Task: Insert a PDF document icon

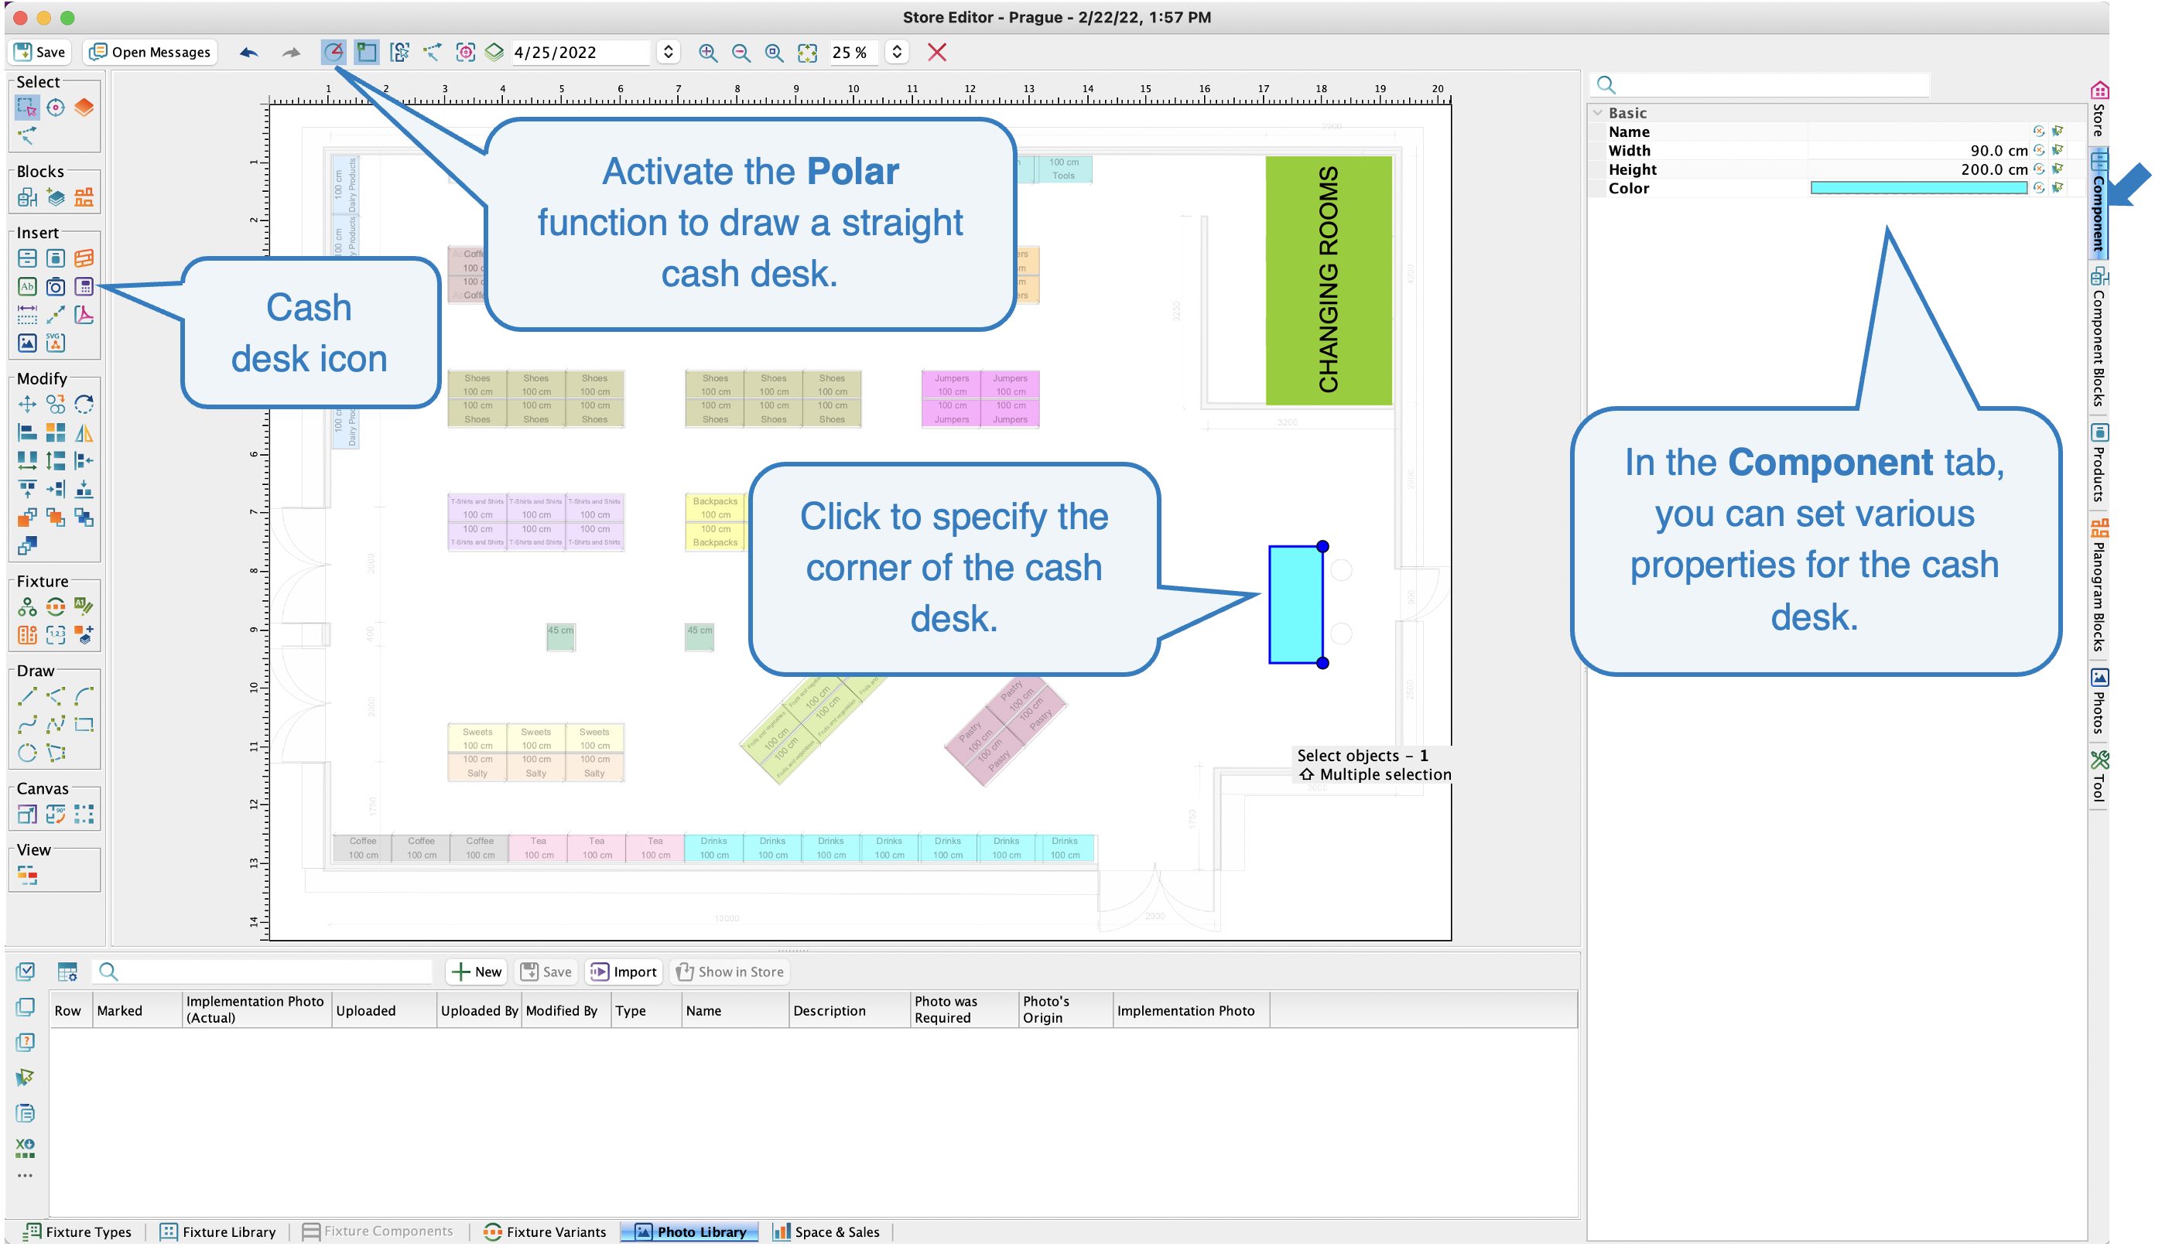Action: (x=84, y=314)
